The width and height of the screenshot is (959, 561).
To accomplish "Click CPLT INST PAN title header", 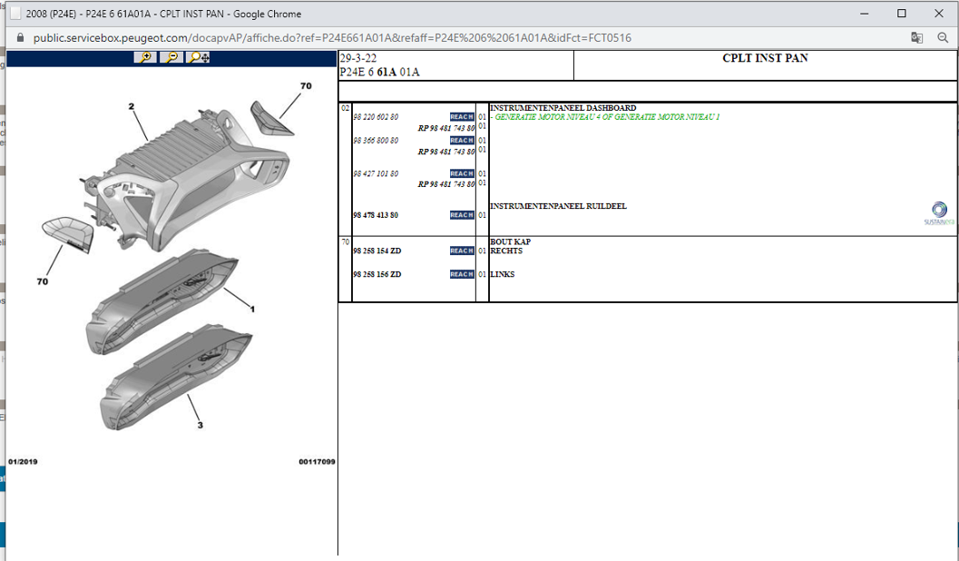I will [x=765, y=58].
